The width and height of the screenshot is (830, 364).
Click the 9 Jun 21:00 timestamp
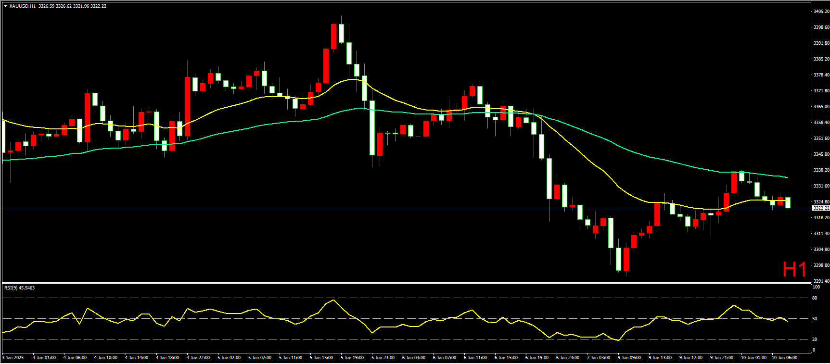pos(722,358)
